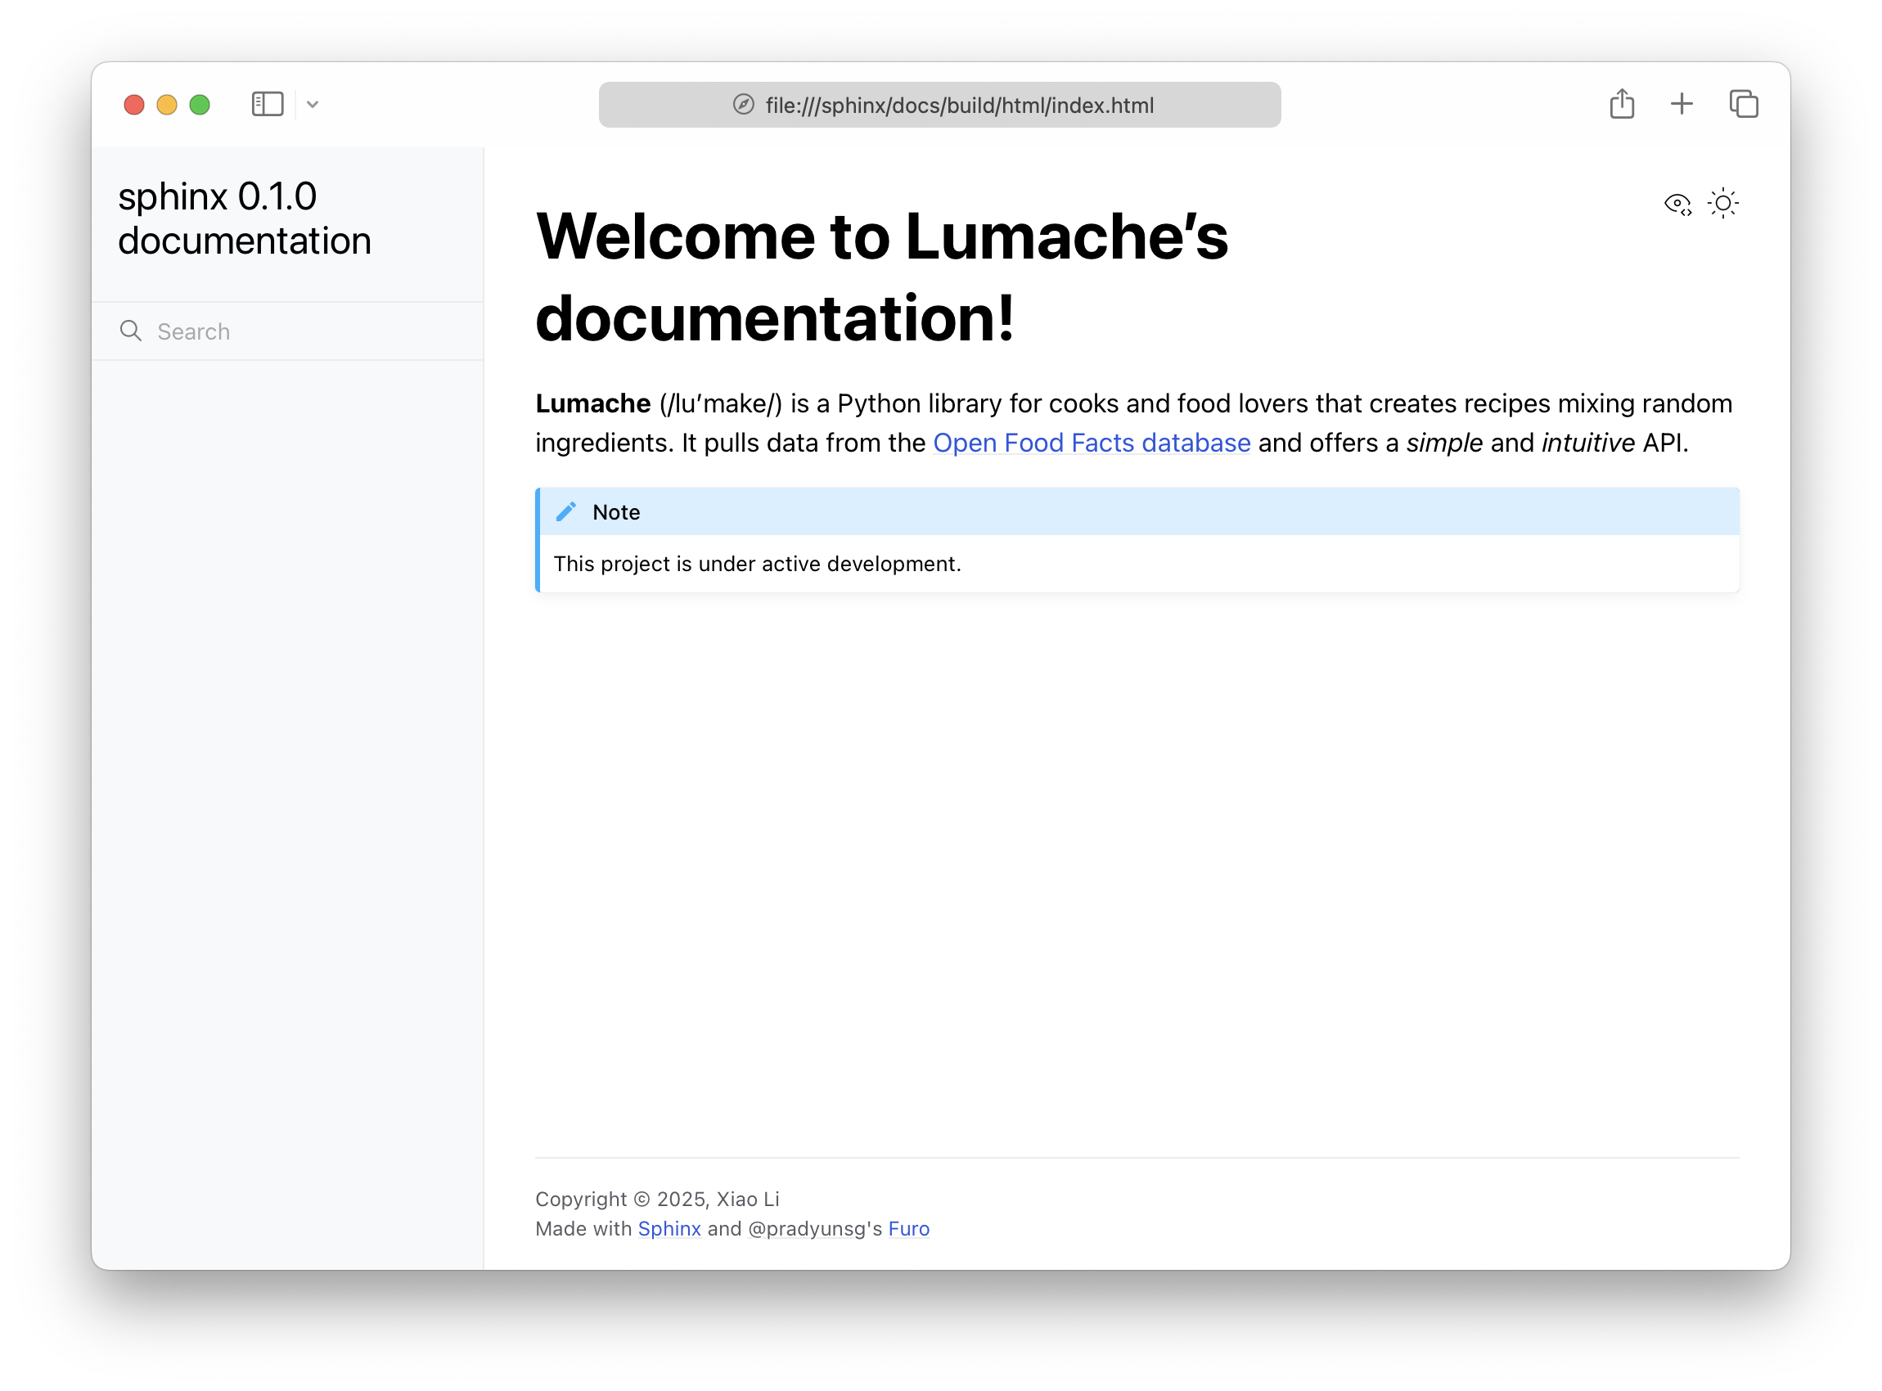Click the address bar URL field
Screen dimensions: 1882x1391
[959, 106]
